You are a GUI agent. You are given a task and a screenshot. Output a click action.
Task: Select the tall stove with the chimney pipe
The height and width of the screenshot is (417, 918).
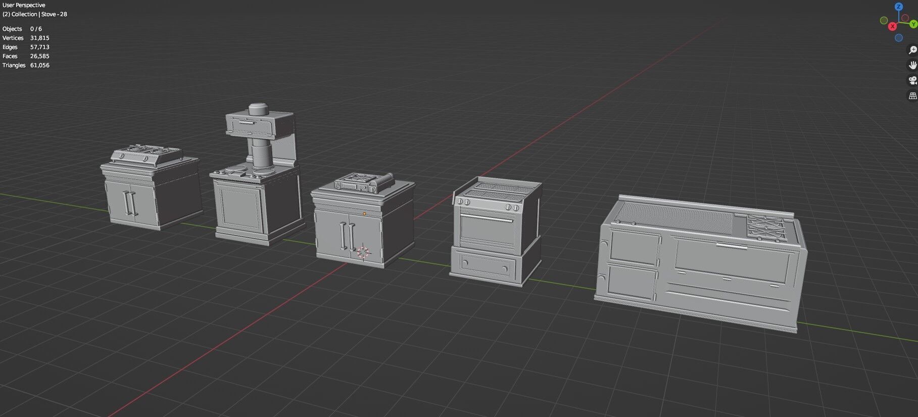(258, 174)
